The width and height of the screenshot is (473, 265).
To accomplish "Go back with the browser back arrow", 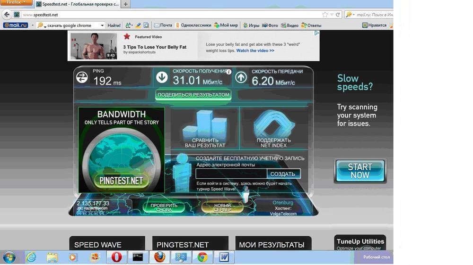I will (7, 15).
